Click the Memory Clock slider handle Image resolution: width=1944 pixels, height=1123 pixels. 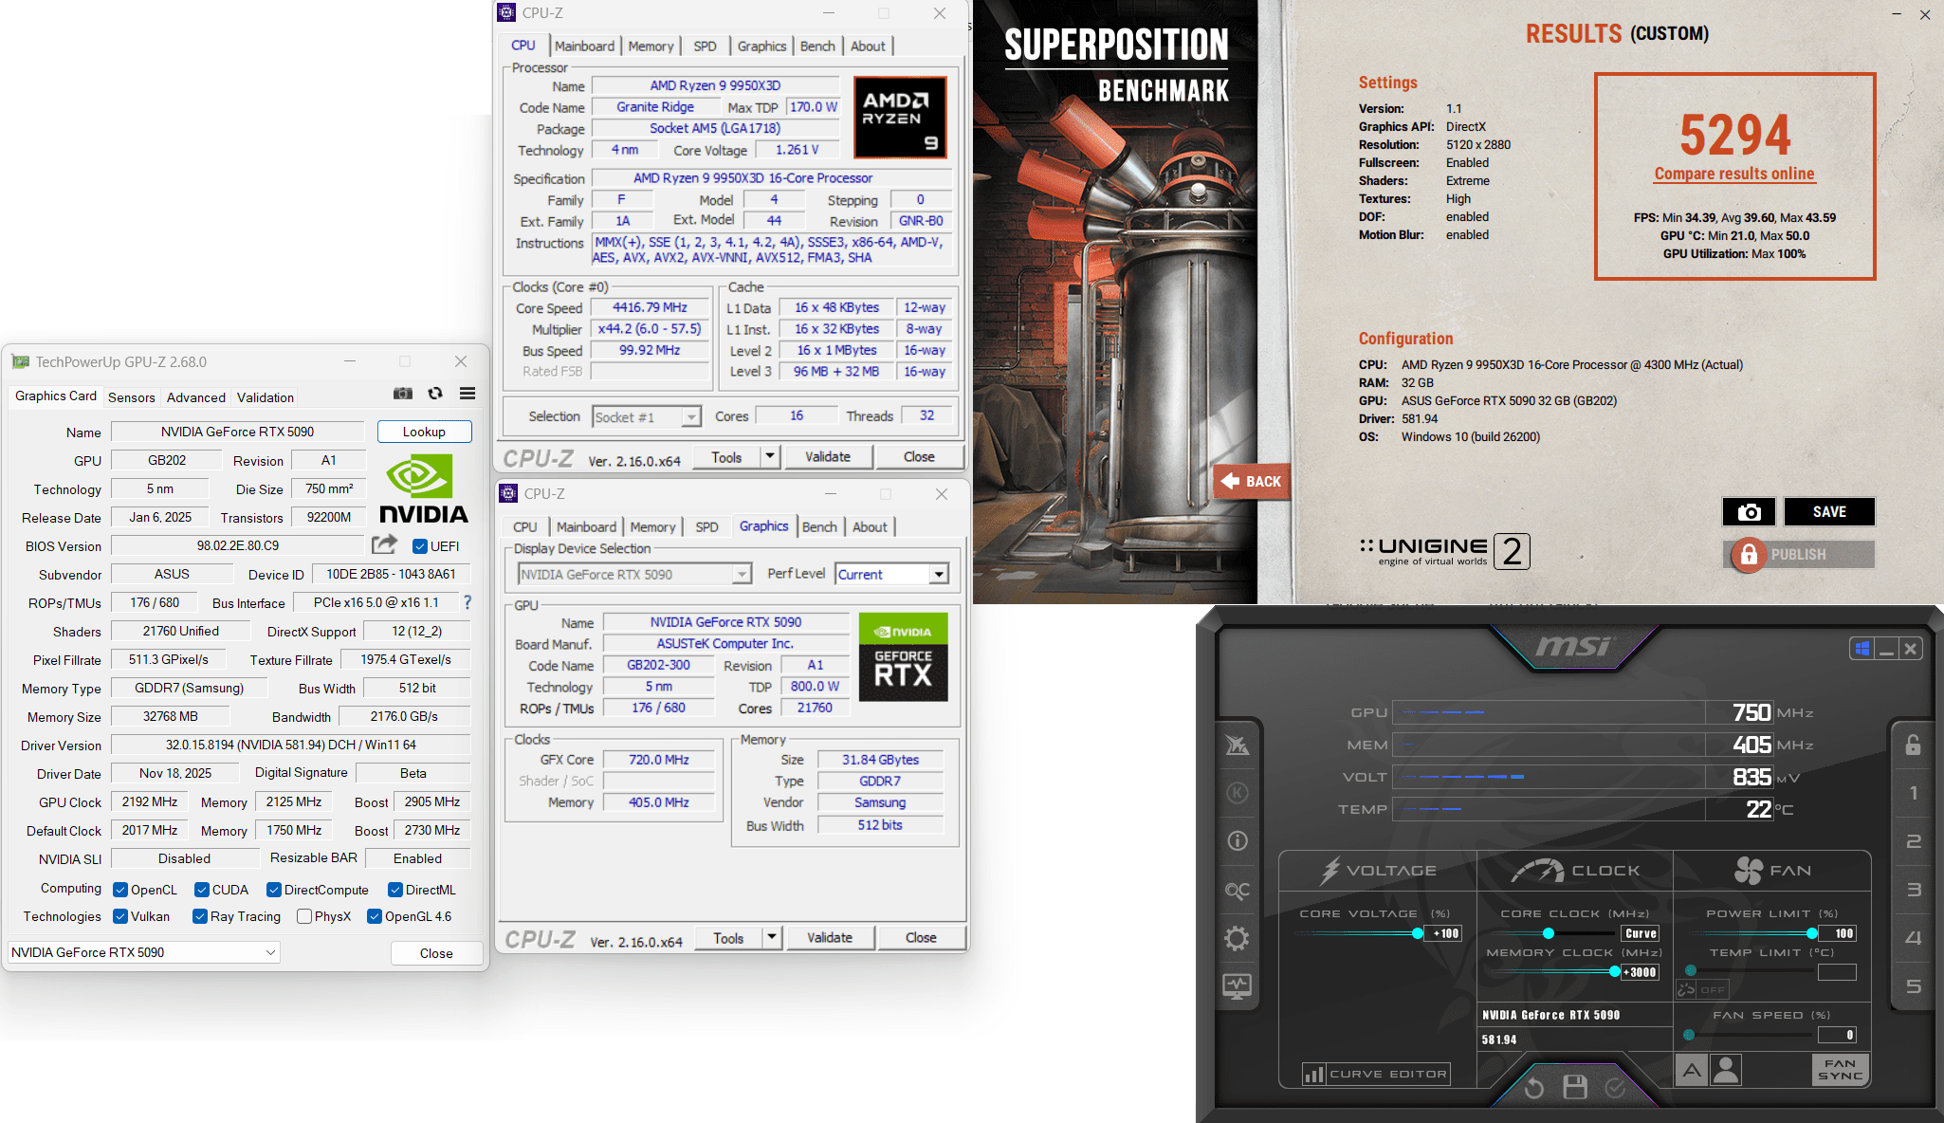click(1615, 971)
